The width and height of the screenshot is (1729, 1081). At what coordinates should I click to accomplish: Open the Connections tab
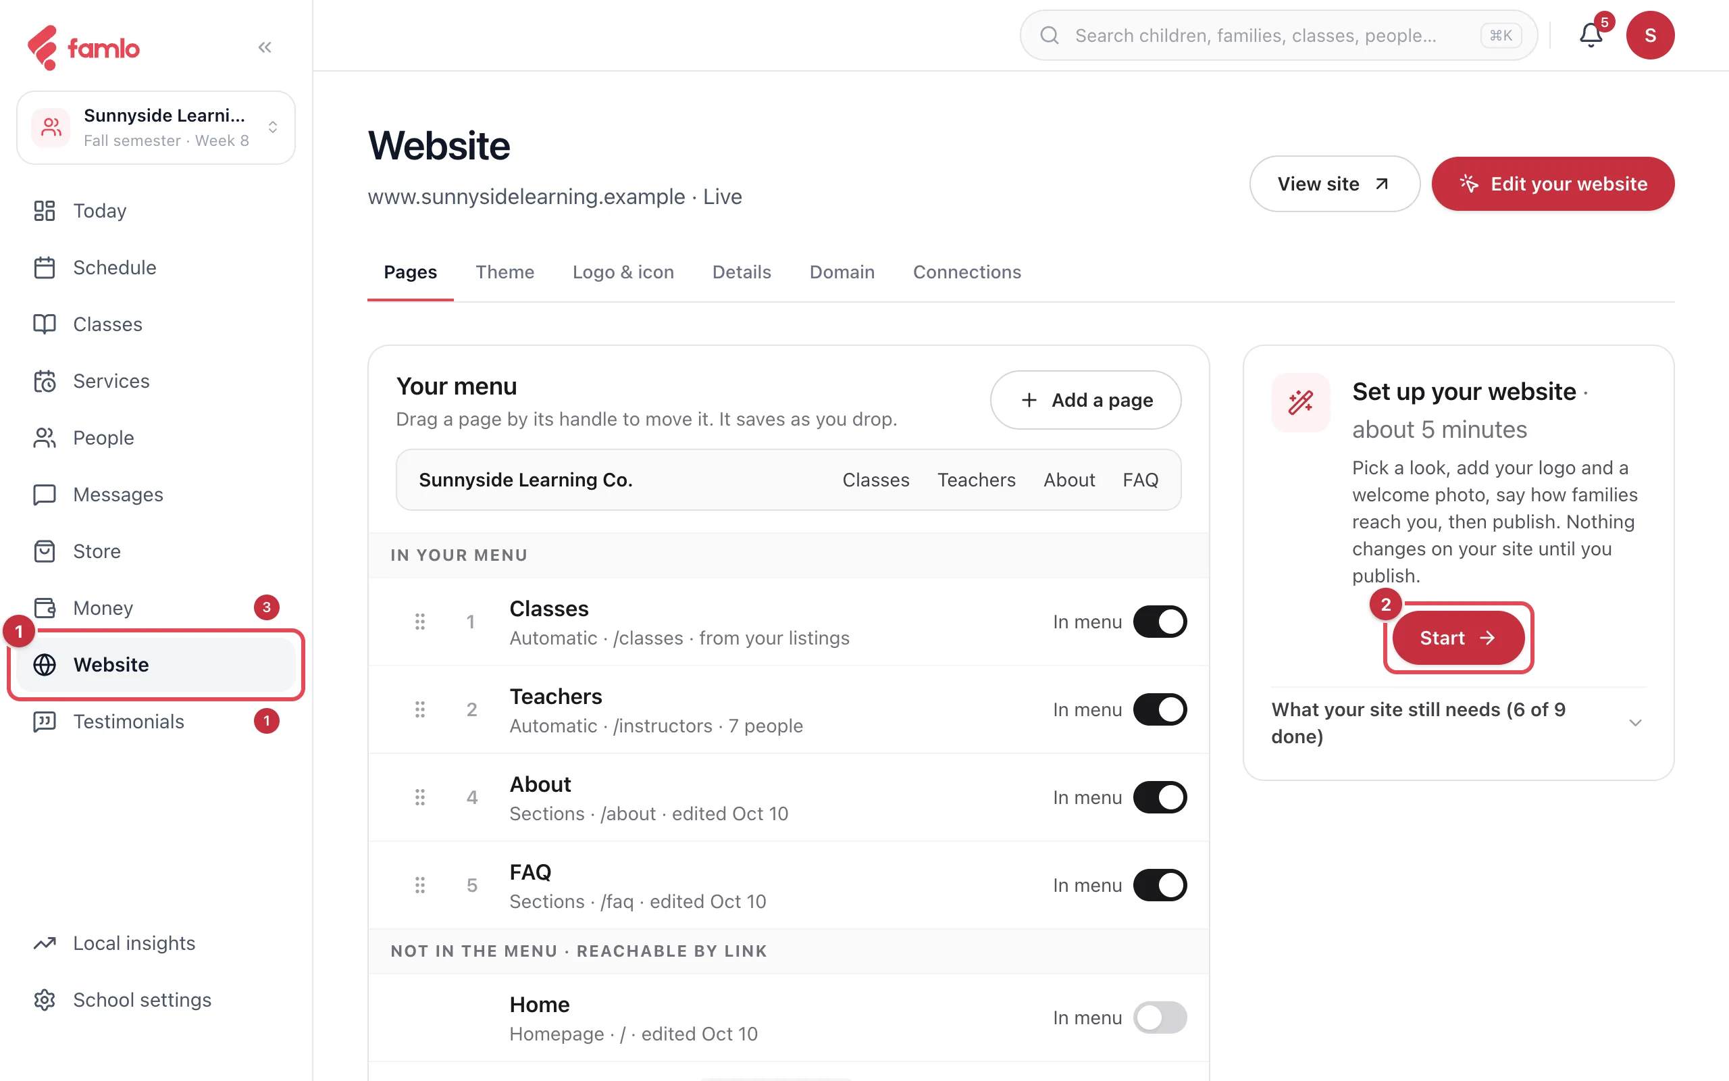pos(966,272)
